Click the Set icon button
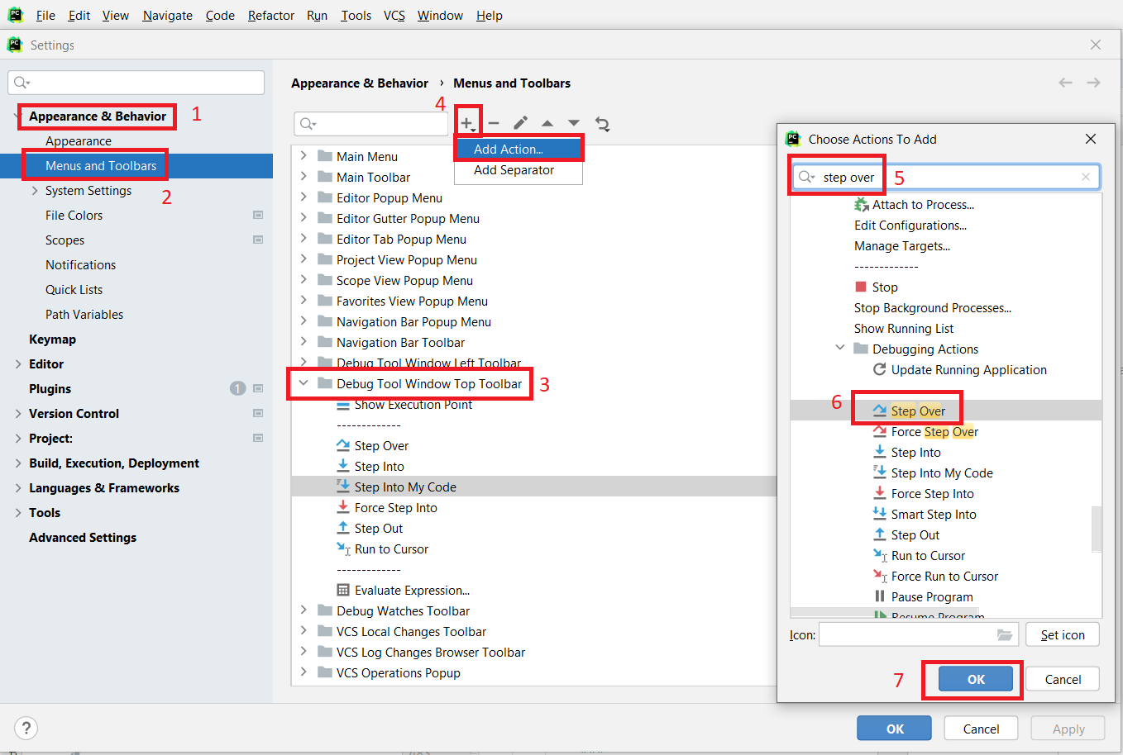The width and height of the screenshot is (1123, 755). click(x=1063, y=634)
